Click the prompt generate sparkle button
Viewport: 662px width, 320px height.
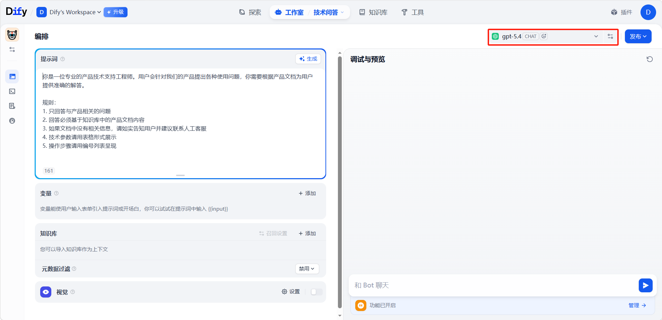click(x=308, y=59)
